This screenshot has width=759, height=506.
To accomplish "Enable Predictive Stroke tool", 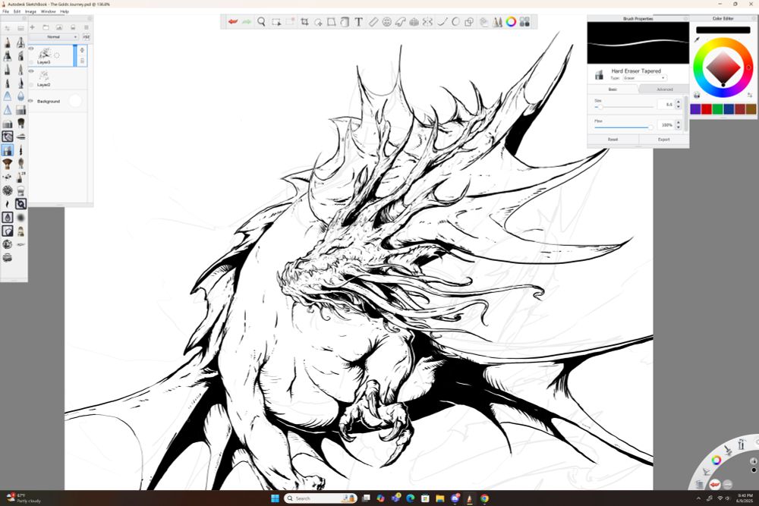I will 455,22.
